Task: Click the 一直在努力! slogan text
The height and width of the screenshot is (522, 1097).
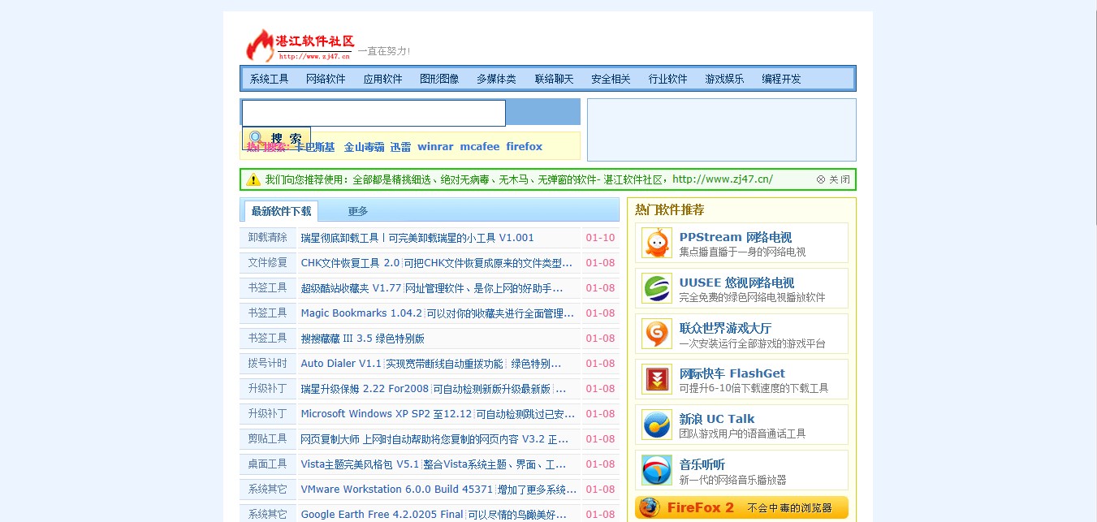Action: tap(384, 51)
